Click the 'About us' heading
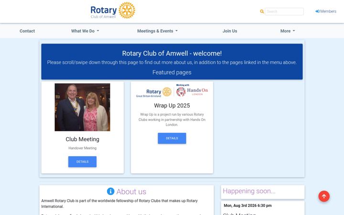Image resolution: width=344 pixels, height=215 pixels. click(131, 192)
